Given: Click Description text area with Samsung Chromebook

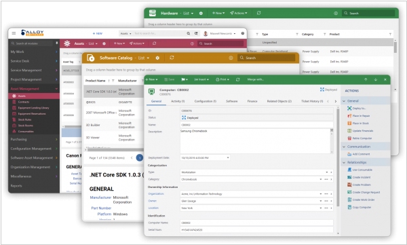Looking at the screenshot, I should point(256,141).
